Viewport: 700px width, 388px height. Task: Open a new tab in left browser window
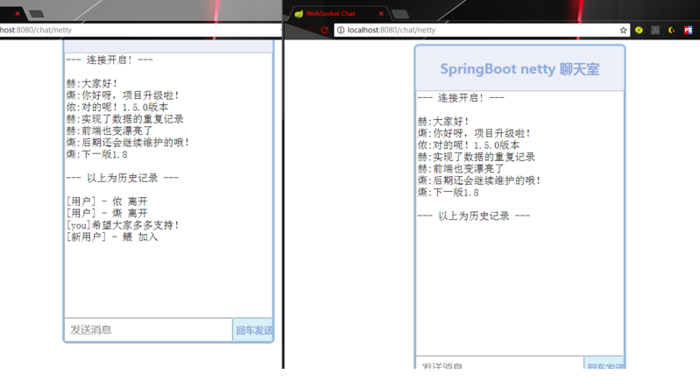(x=36, y=14)
